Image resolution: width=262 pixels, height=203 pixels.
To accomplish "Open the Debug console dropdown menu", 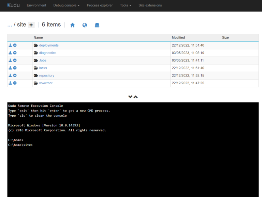I will point(66,5).
